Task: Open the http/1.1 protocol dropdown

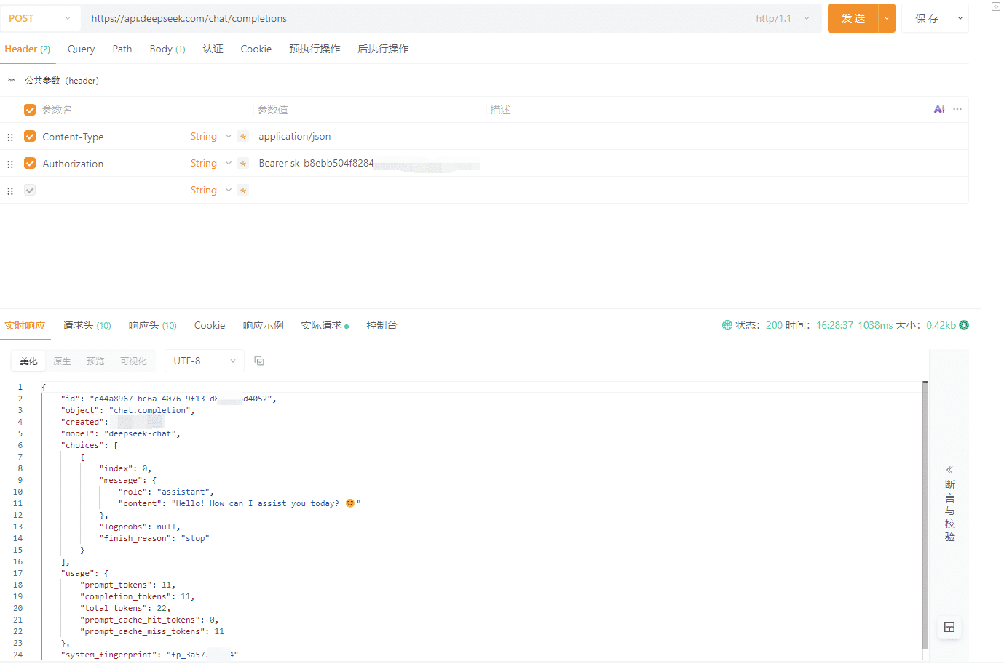Action: [x=783, y=18]
